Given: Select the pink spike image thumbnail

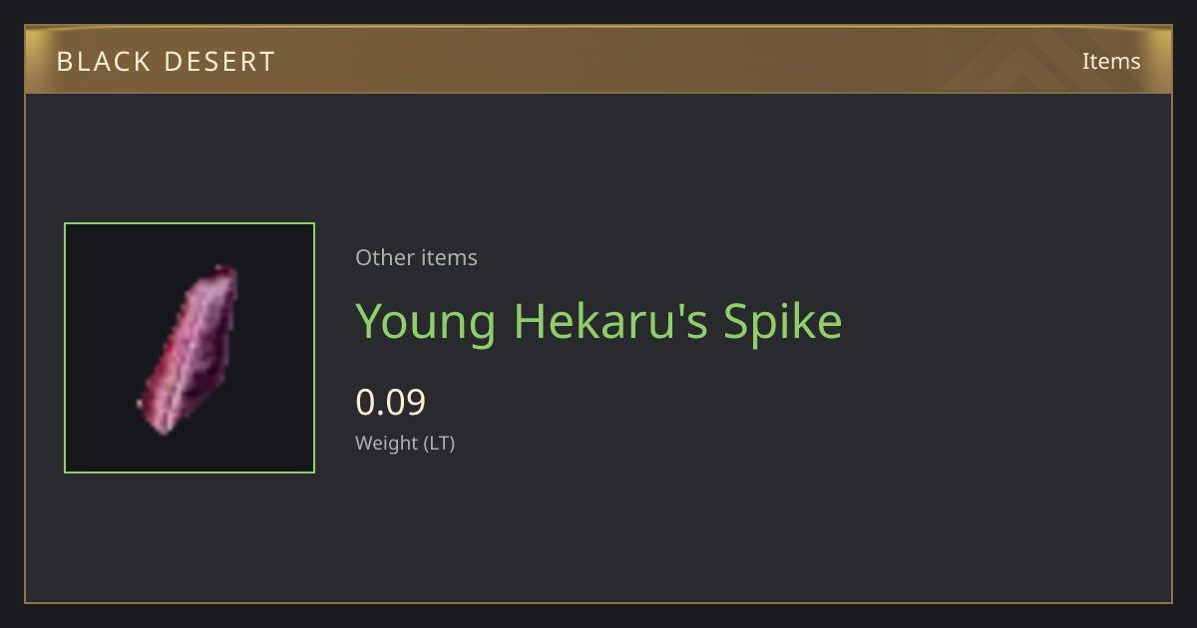Looking at the screenshot, I should [188, 350].
